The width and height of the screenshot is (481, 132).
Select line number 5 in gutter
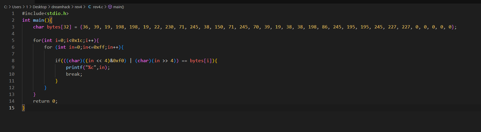click(13, 40)
